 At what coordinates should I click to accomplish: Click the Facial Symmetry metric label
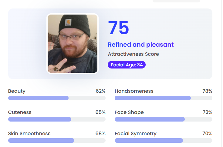[136, 134]
